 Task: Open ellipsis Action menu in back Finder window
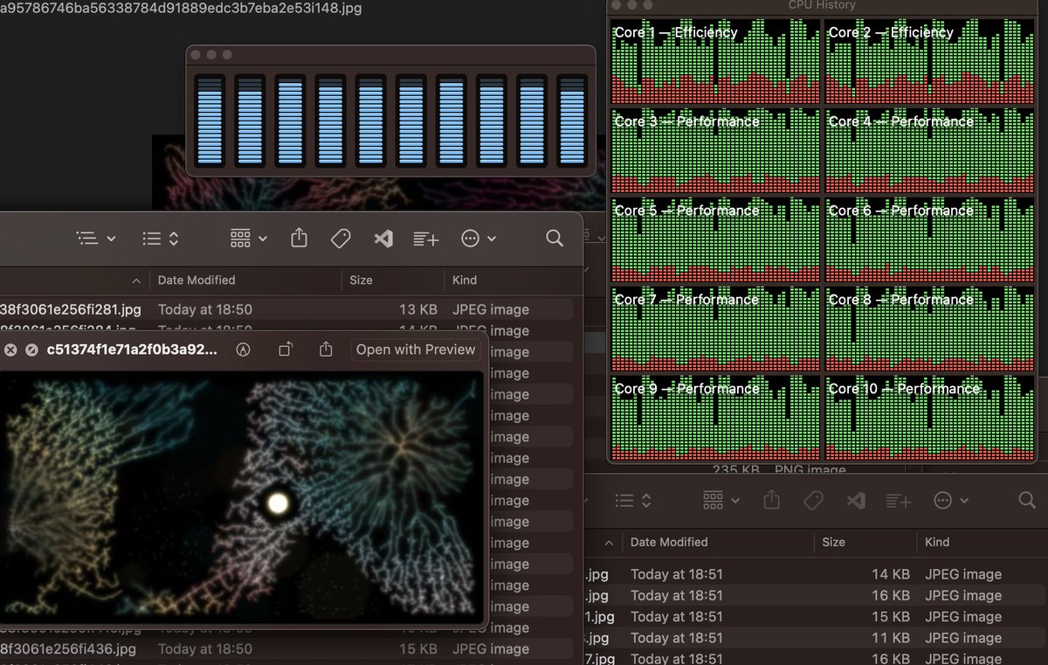(950, 501)
